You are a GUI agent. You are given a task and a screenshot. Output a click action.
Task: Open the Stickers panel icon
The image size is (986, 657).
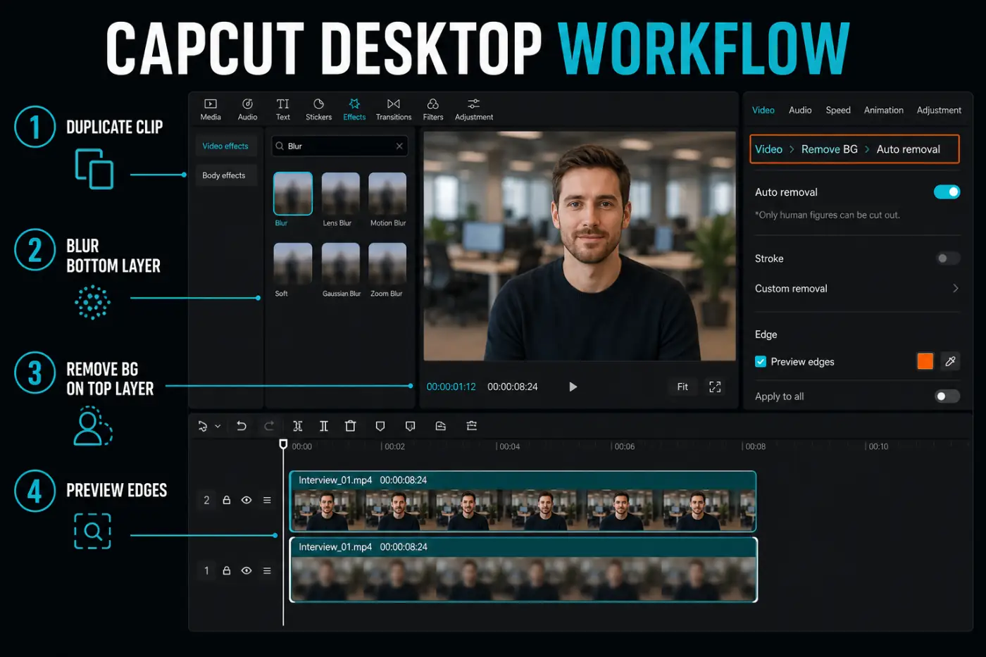318,104
